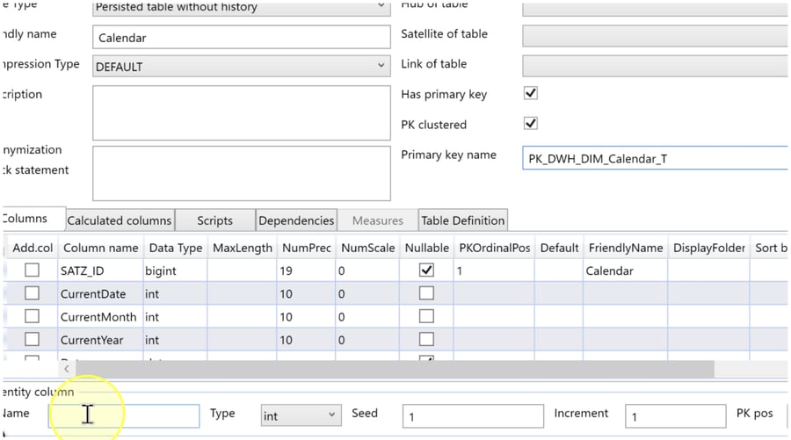The height and width of the screenshot is (440, 791).
Task: Click the Nullable column header
Action: pos(427,248)
